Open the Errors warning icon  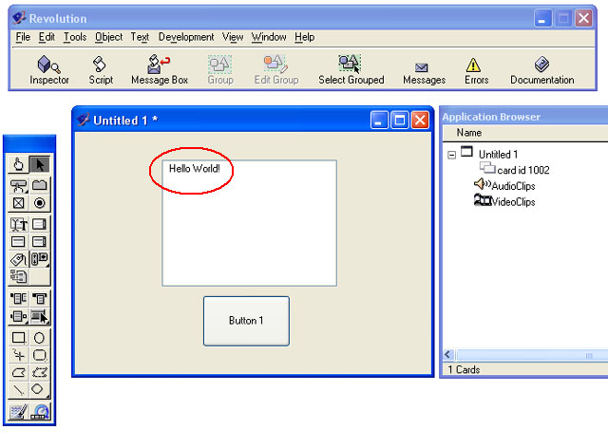click(476, 71)
